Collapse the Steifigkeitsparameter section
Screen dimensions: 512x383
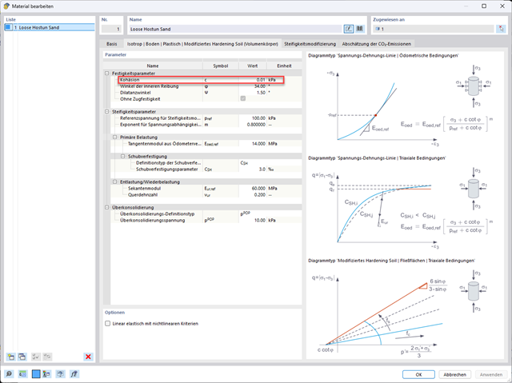pyautogui.click(x=106, y=112)
